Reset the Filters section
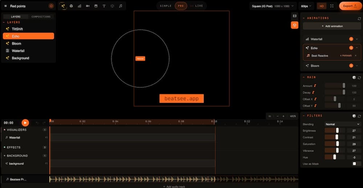The width and height of the screenshot is (363, 188). (x=359, y=116)
